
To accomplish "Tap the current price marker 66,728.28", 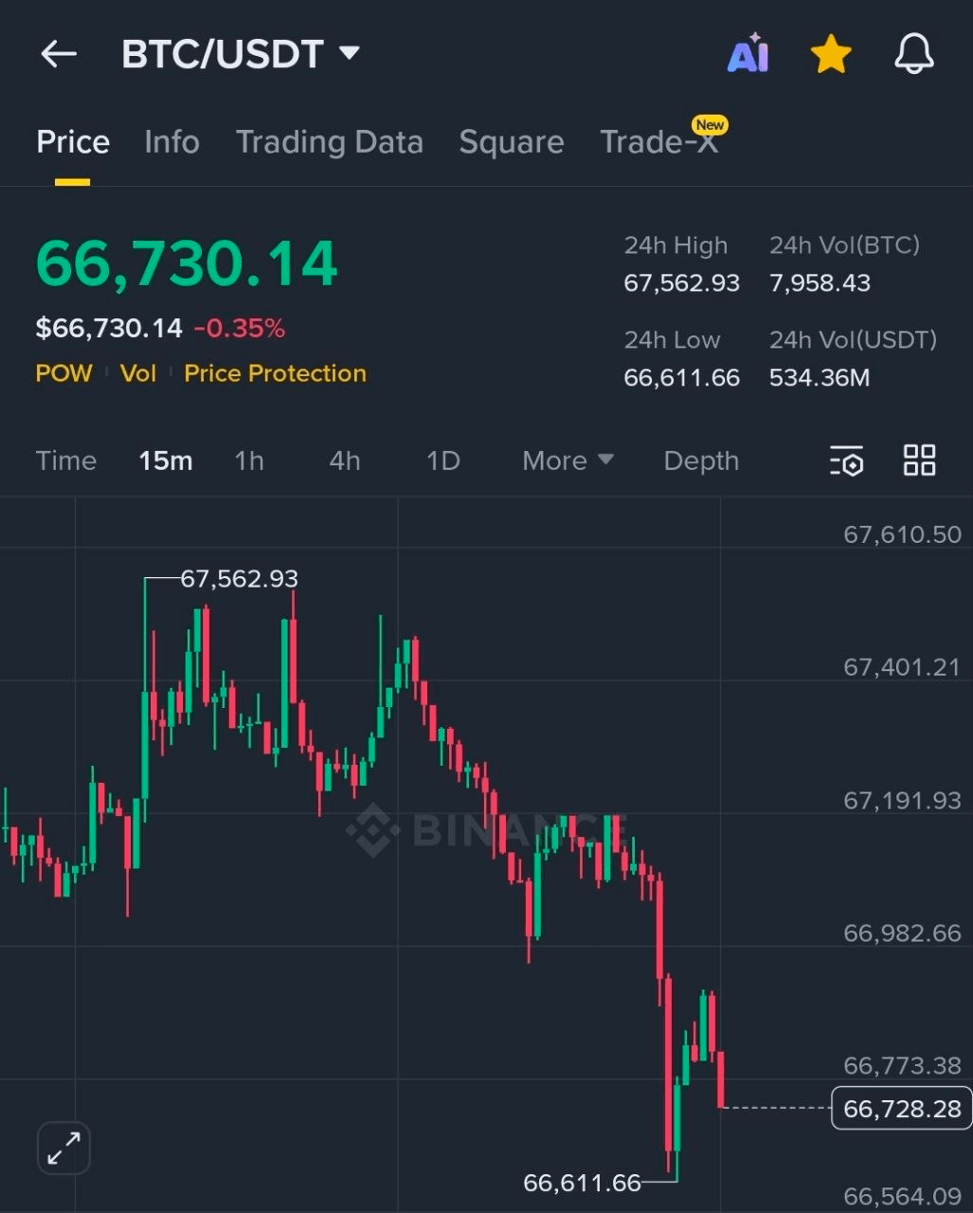I will pyautogui.click(x=901, y=1109).
